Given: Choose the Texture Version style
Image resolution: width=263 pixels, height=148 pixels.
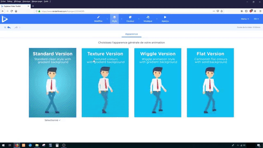Looking at the screenshot, I should [105, 83].
